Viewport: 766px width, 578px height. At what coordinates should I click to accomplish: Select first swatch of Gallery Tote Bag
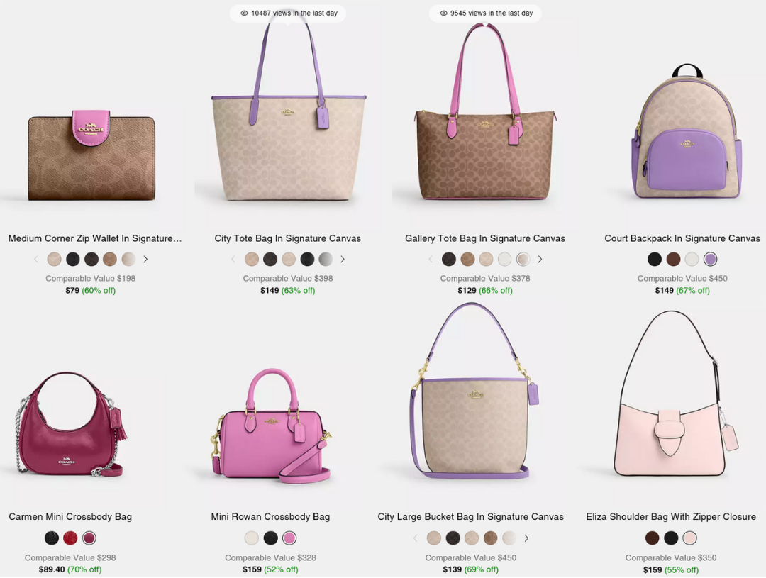449,260
